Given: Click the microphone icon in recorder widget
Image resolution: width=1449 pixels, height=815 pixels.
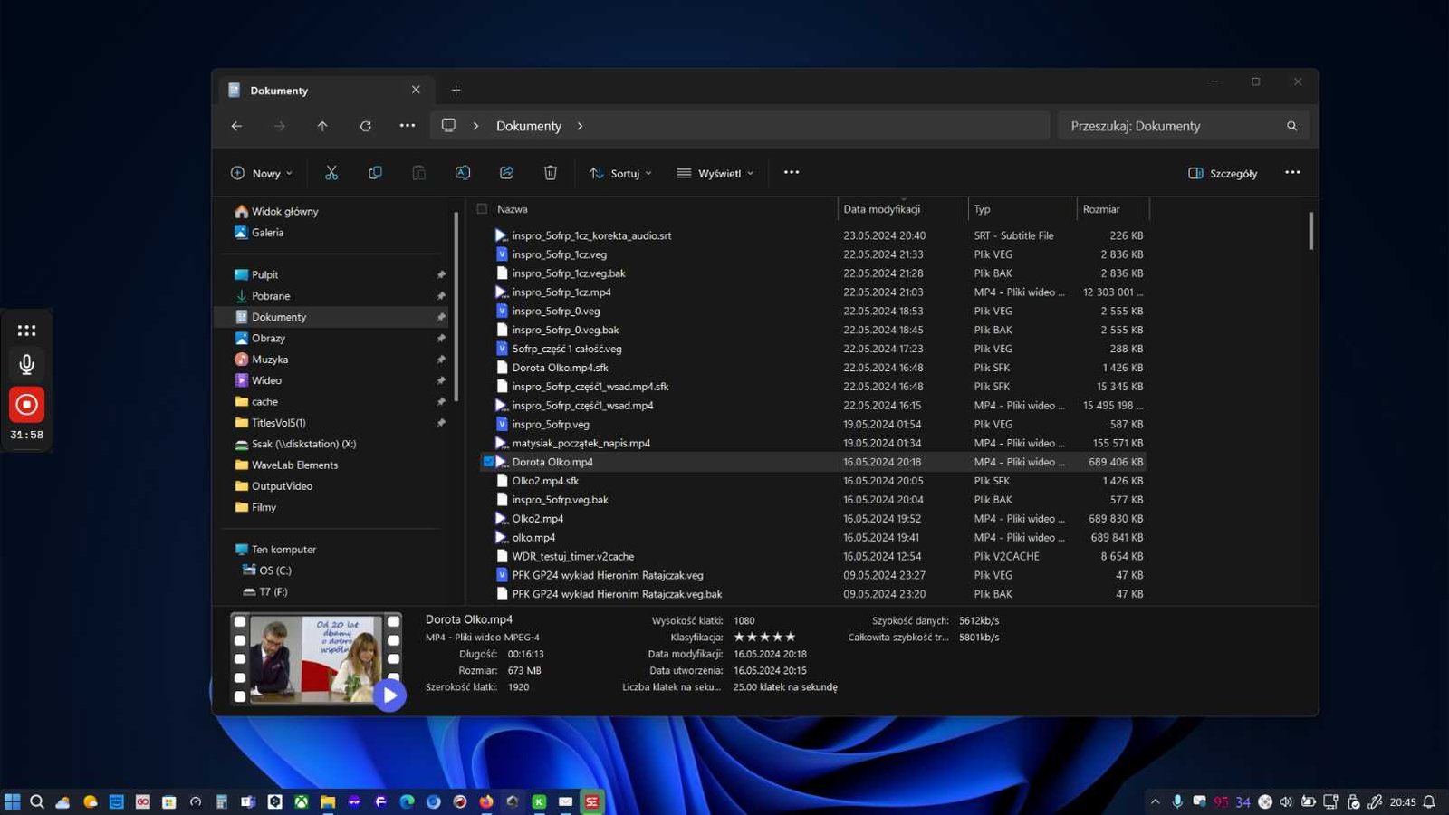Looking at the screenshot, I should tap(27, 364).
